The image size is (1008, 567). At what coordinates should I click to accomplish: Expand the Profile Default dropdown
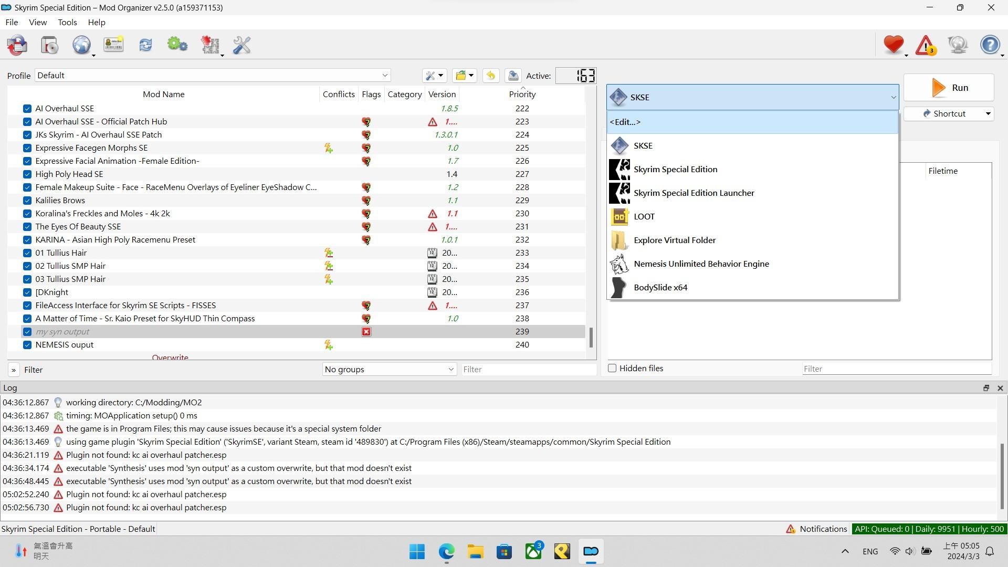pyautogui.click(x=213, y=76)
